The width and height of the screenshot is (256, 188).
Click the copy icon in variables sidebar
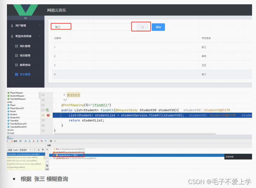pyautogui.click(x=47, y=166)
